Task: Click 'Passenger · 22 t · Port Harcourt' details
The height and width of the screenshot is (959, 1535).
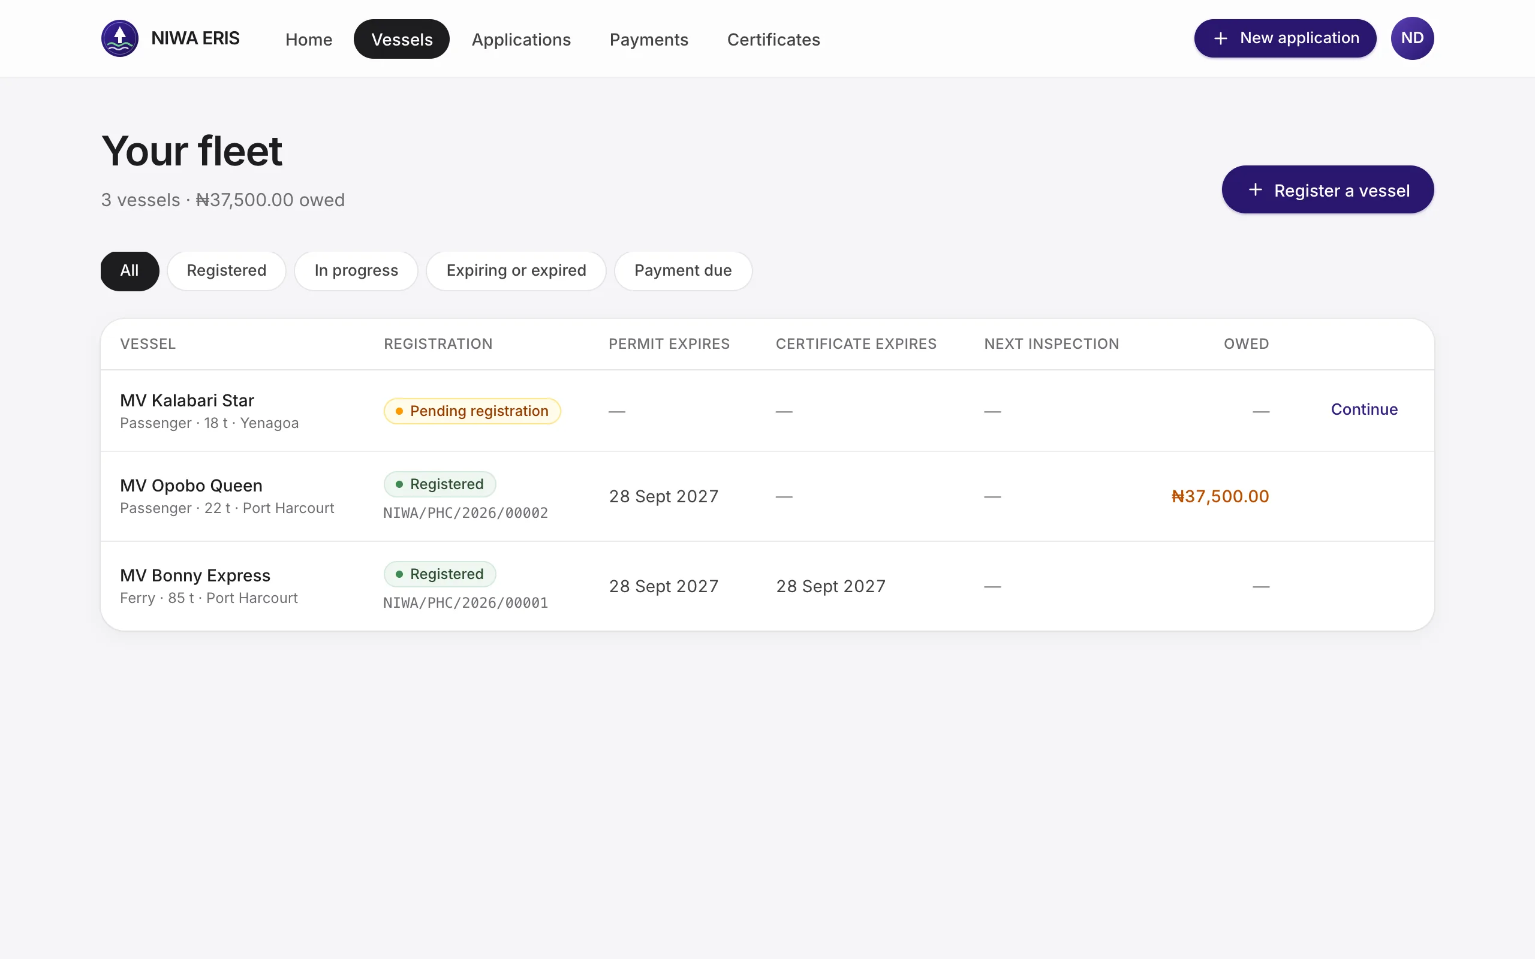Action: 227,508
